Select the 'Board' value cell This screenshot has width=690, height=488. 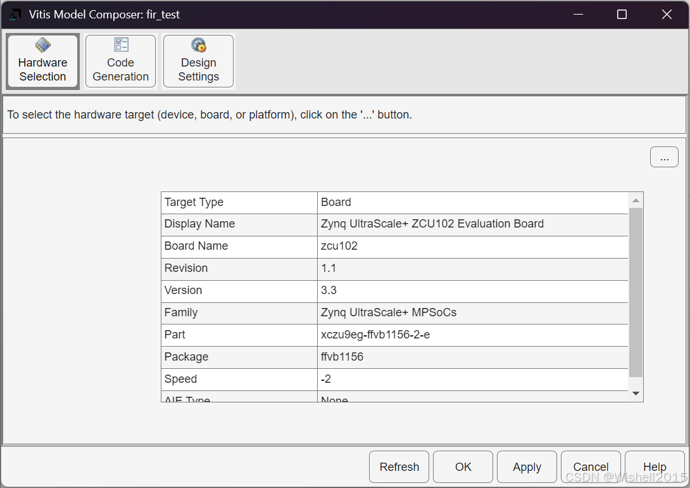coord(473,203)
